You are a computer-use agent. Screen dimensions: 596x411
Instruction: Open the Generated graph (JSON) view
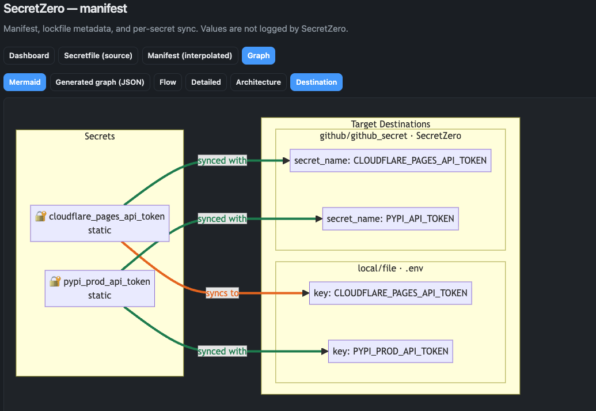(x=100, y=82)
